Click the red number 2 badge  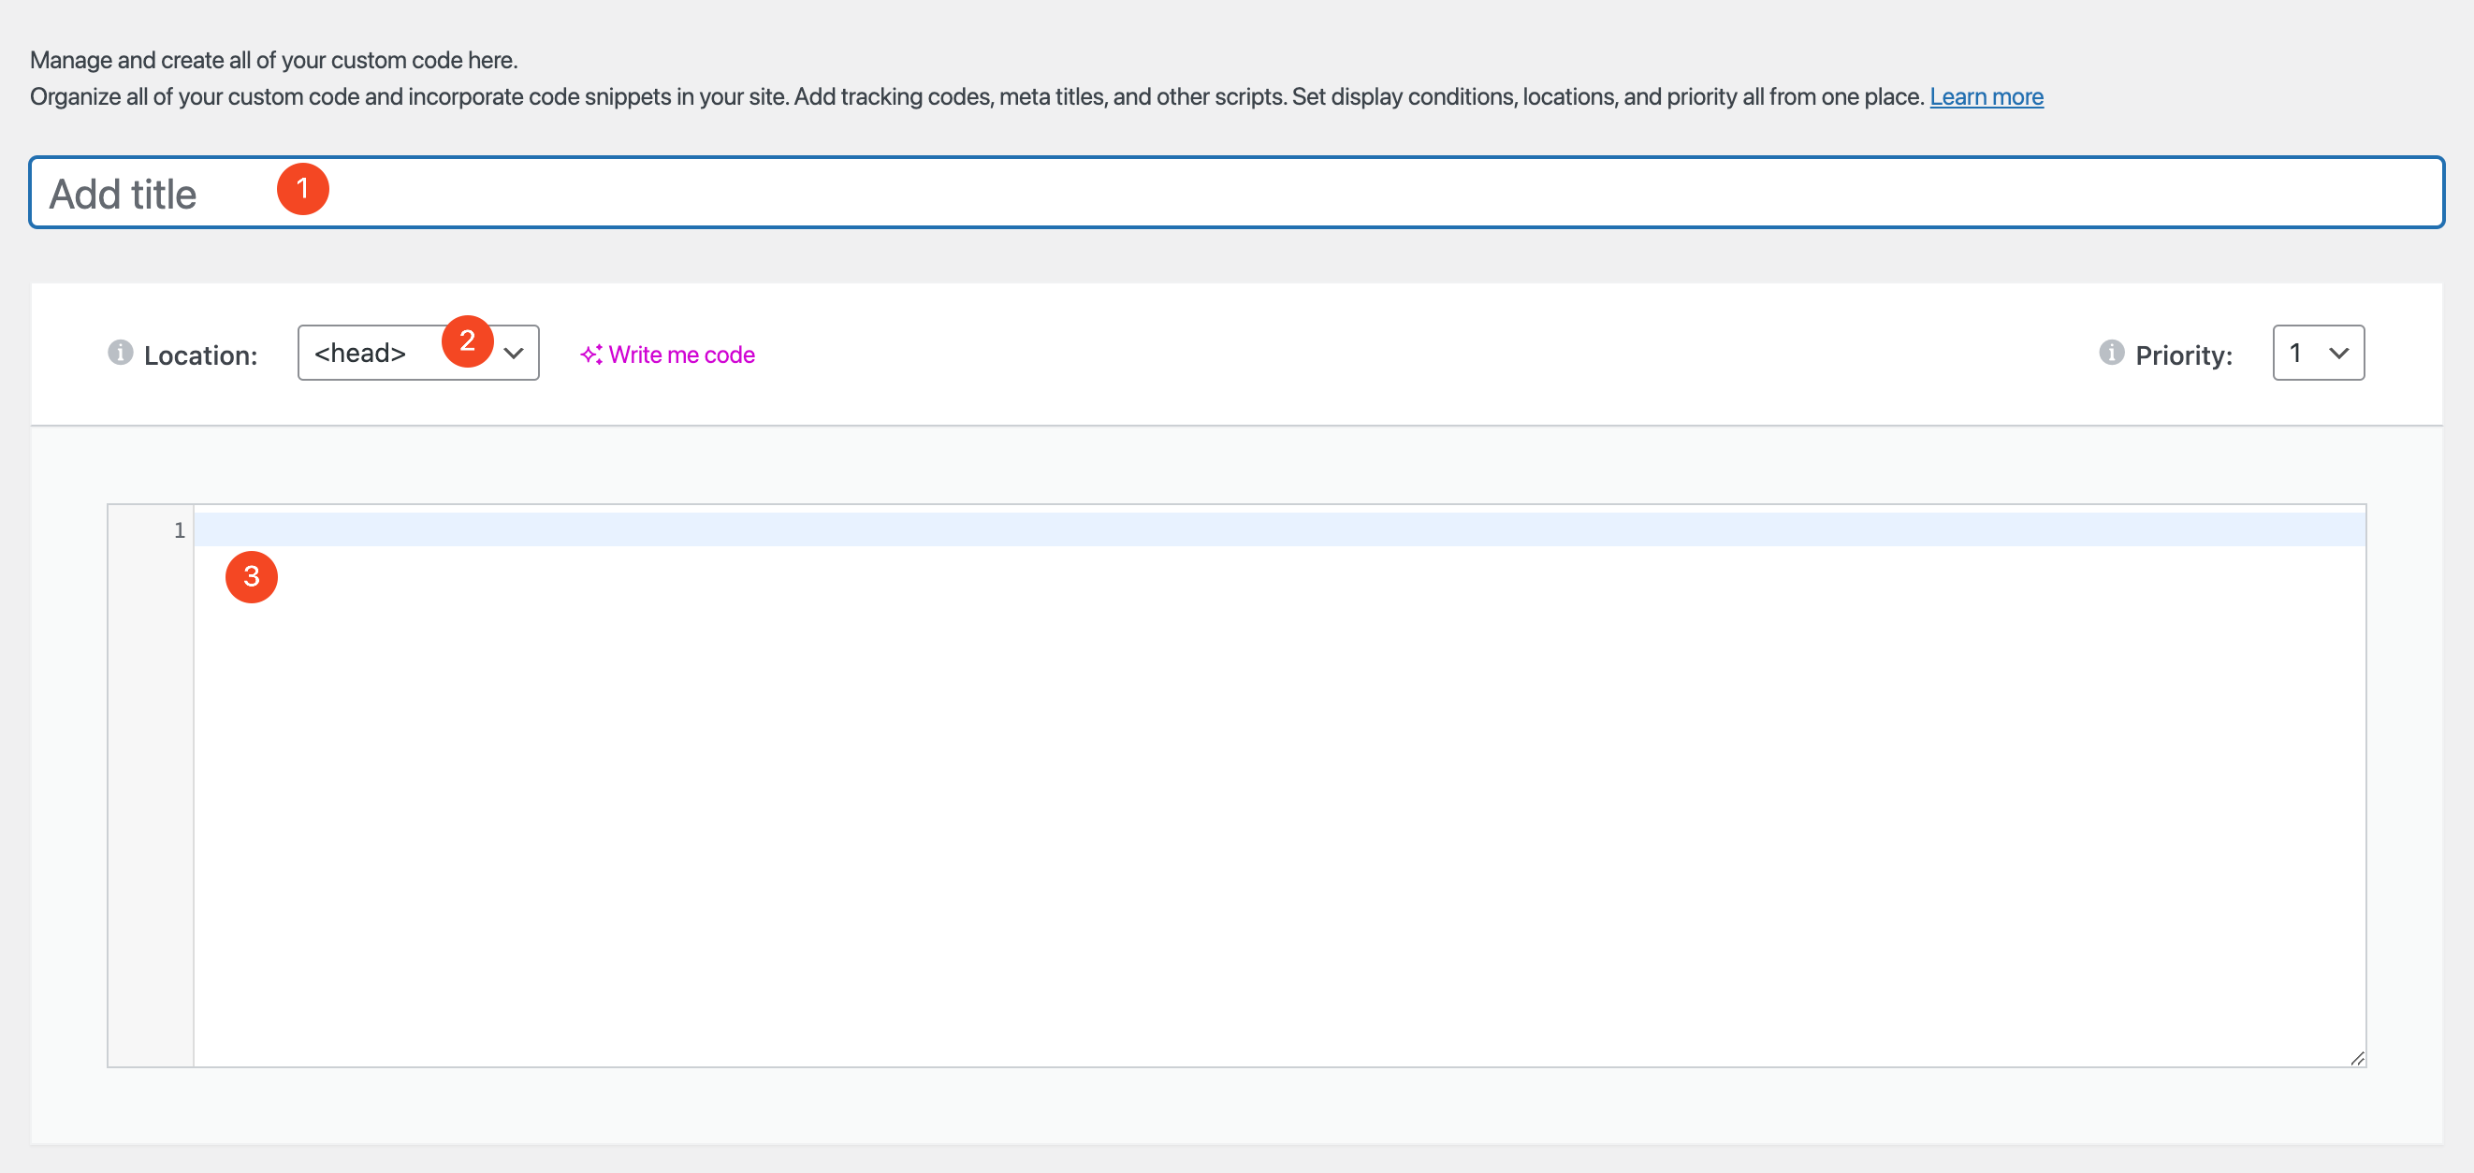click(x=467, y=340)
